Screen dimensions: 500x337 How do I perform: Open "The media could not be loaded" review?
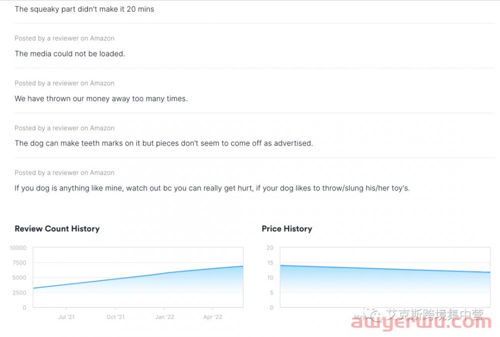click(70, 54)
